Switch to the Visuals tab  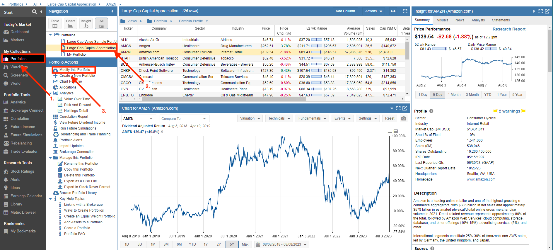click(x=442, y=20)
